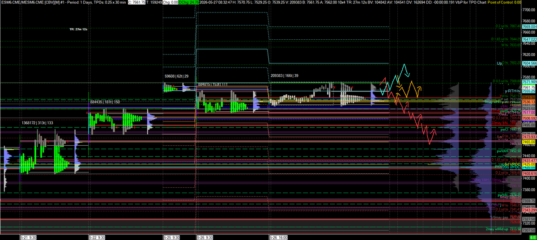This screenshot has height=240, width=537.
Task: Click the 'y-RTH-hi' level label
Action: tap(512, 91)
